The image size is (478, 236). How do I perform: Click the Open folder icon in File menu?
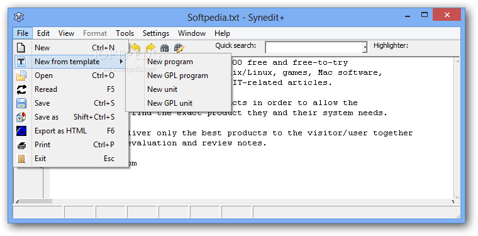(21, 76)
